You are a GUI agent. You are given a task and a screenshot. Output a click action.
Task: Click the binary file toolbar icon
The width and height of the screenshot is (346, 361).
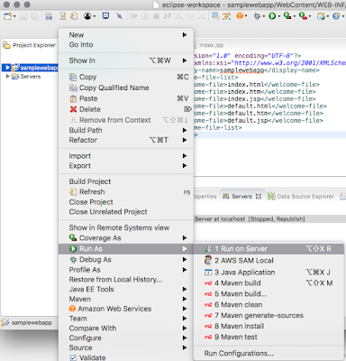tap(49, 15)
